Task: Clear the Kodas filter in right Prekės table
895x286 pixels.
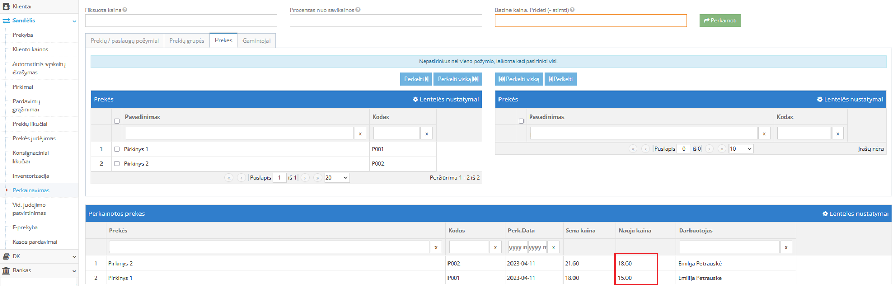Action: (838, 134)
